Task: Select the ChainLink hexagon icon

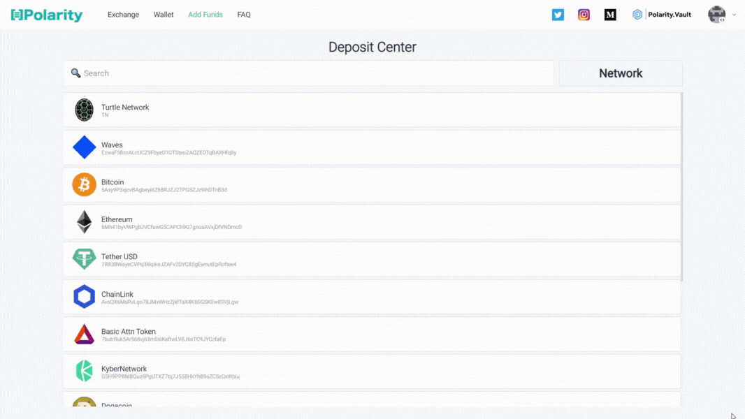Action: pyautogui.click(x=84, y=297)
